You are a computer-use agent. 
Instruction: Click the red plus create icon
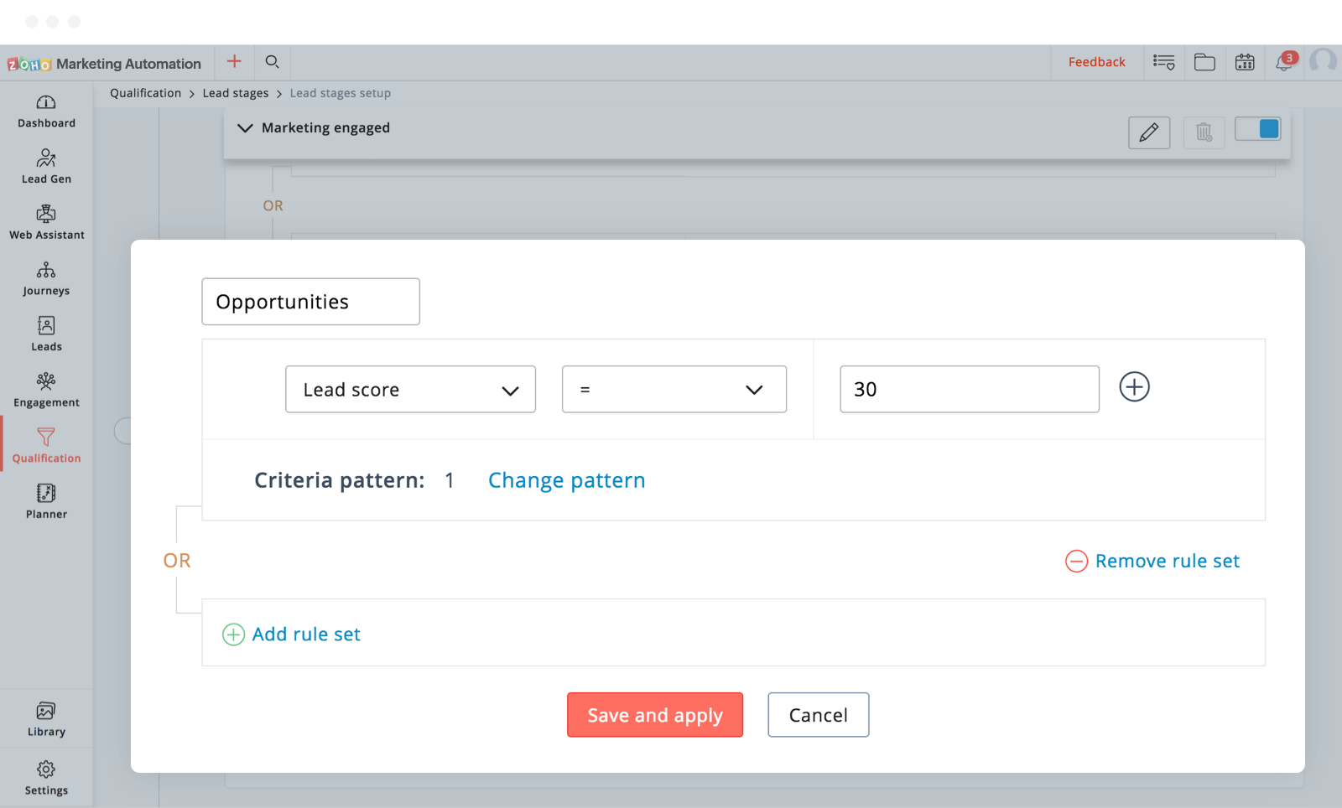[234, 61]
